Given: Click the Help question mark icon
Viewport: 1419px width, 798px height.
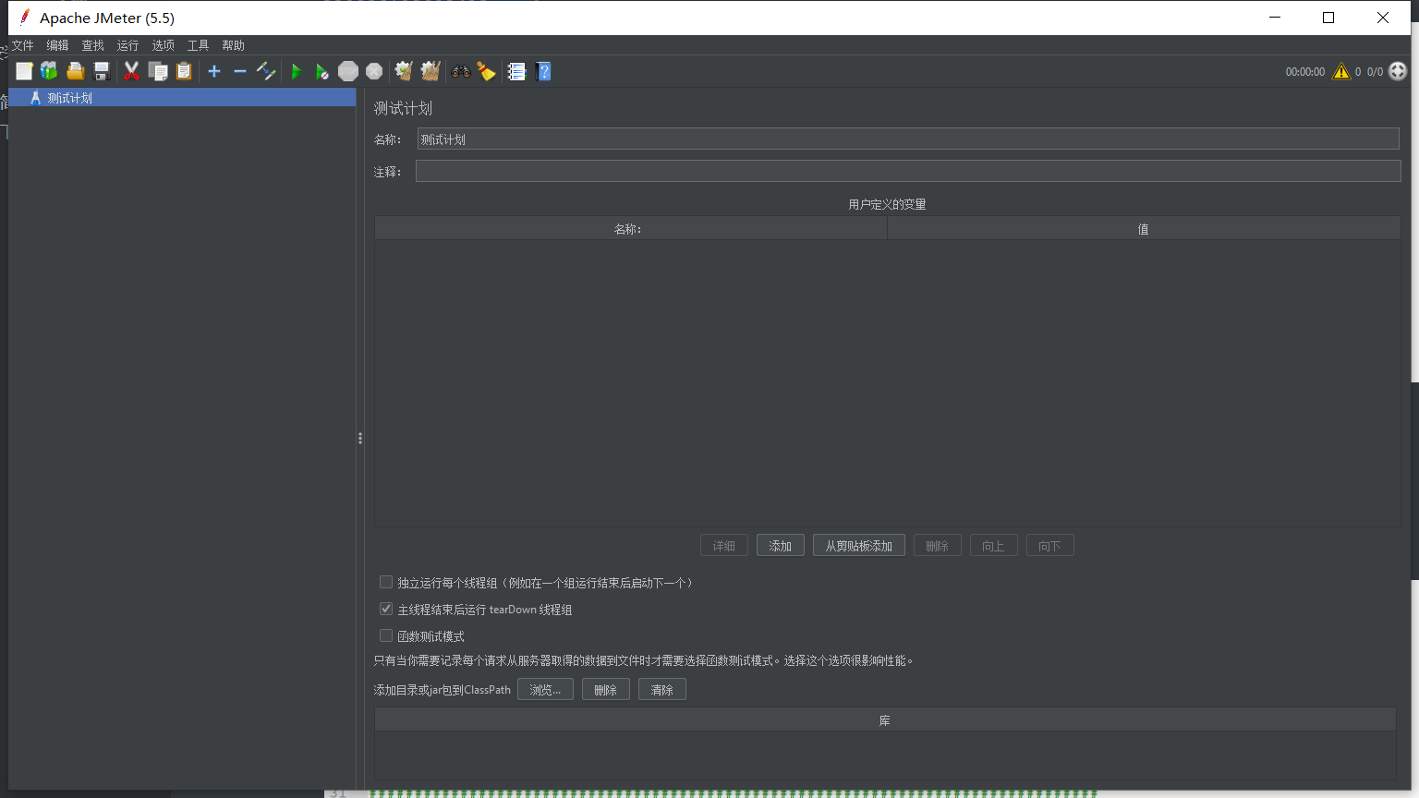Looking at the screenshot, I should [x=543, y=71].
